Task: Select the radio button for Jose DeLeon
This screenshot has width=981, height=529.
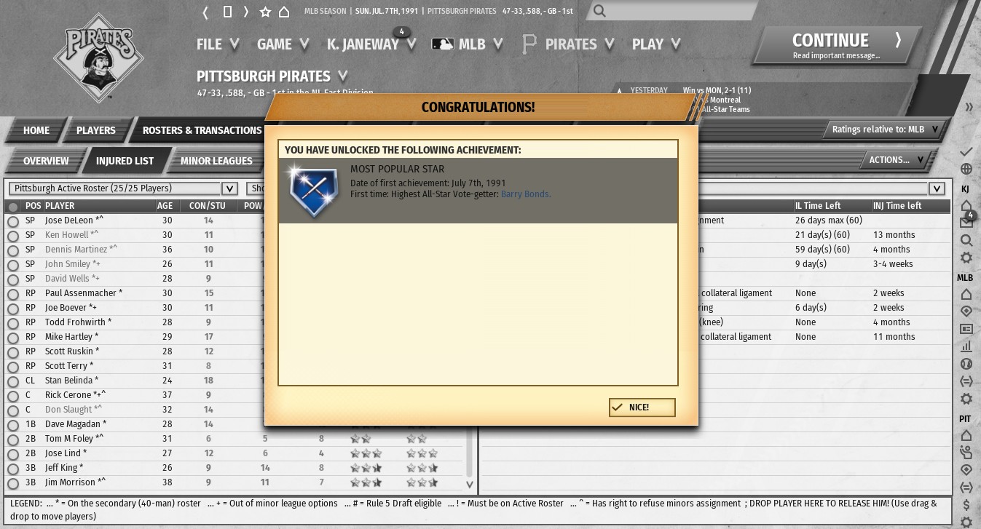Action: (x=13, y=221)
